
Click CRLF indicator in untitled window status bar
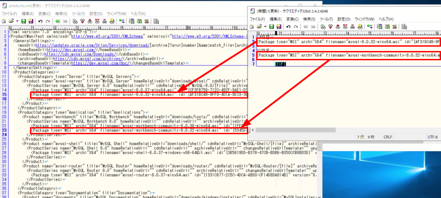[388, 137]
